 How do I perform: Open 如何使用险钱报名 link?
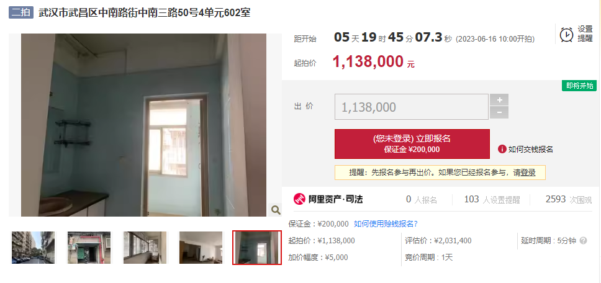pos(386,224)
